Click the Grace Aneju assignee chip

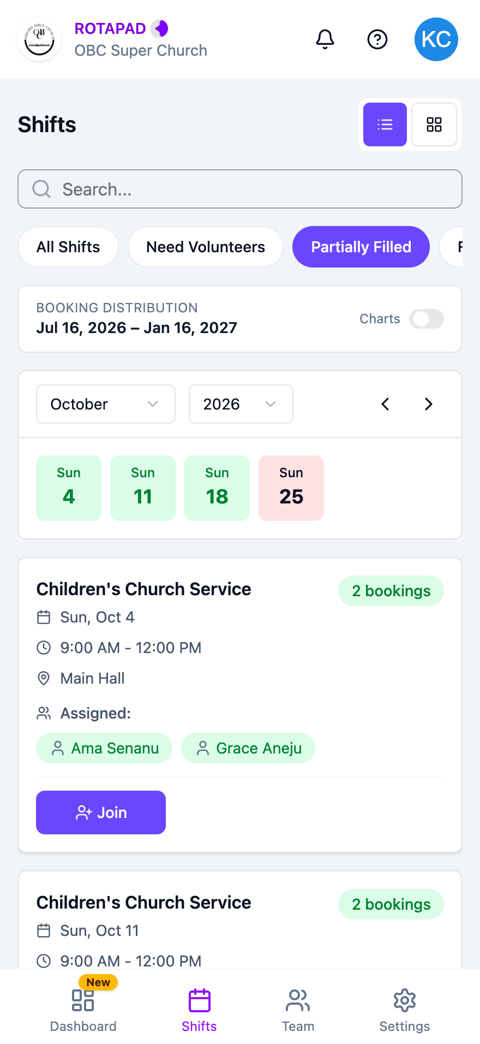[x=248, y=748]
